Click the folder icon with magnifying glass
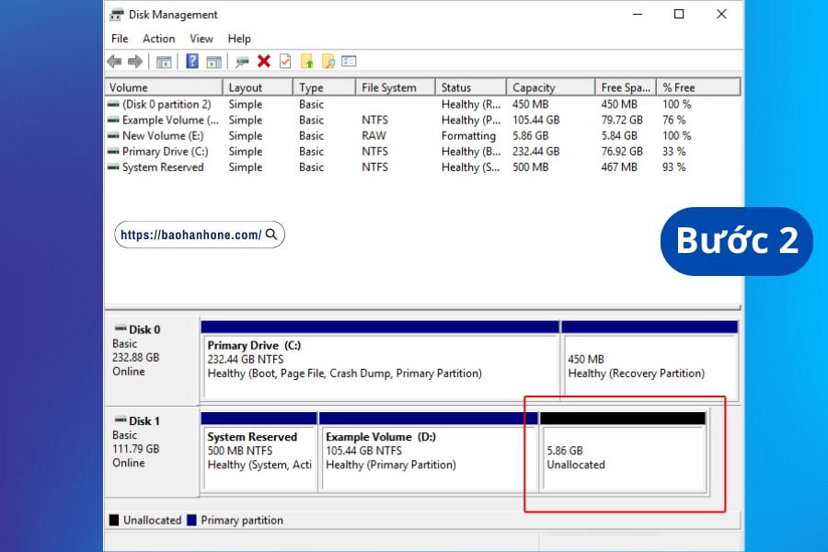828x552 pixels. pos(328,62)
